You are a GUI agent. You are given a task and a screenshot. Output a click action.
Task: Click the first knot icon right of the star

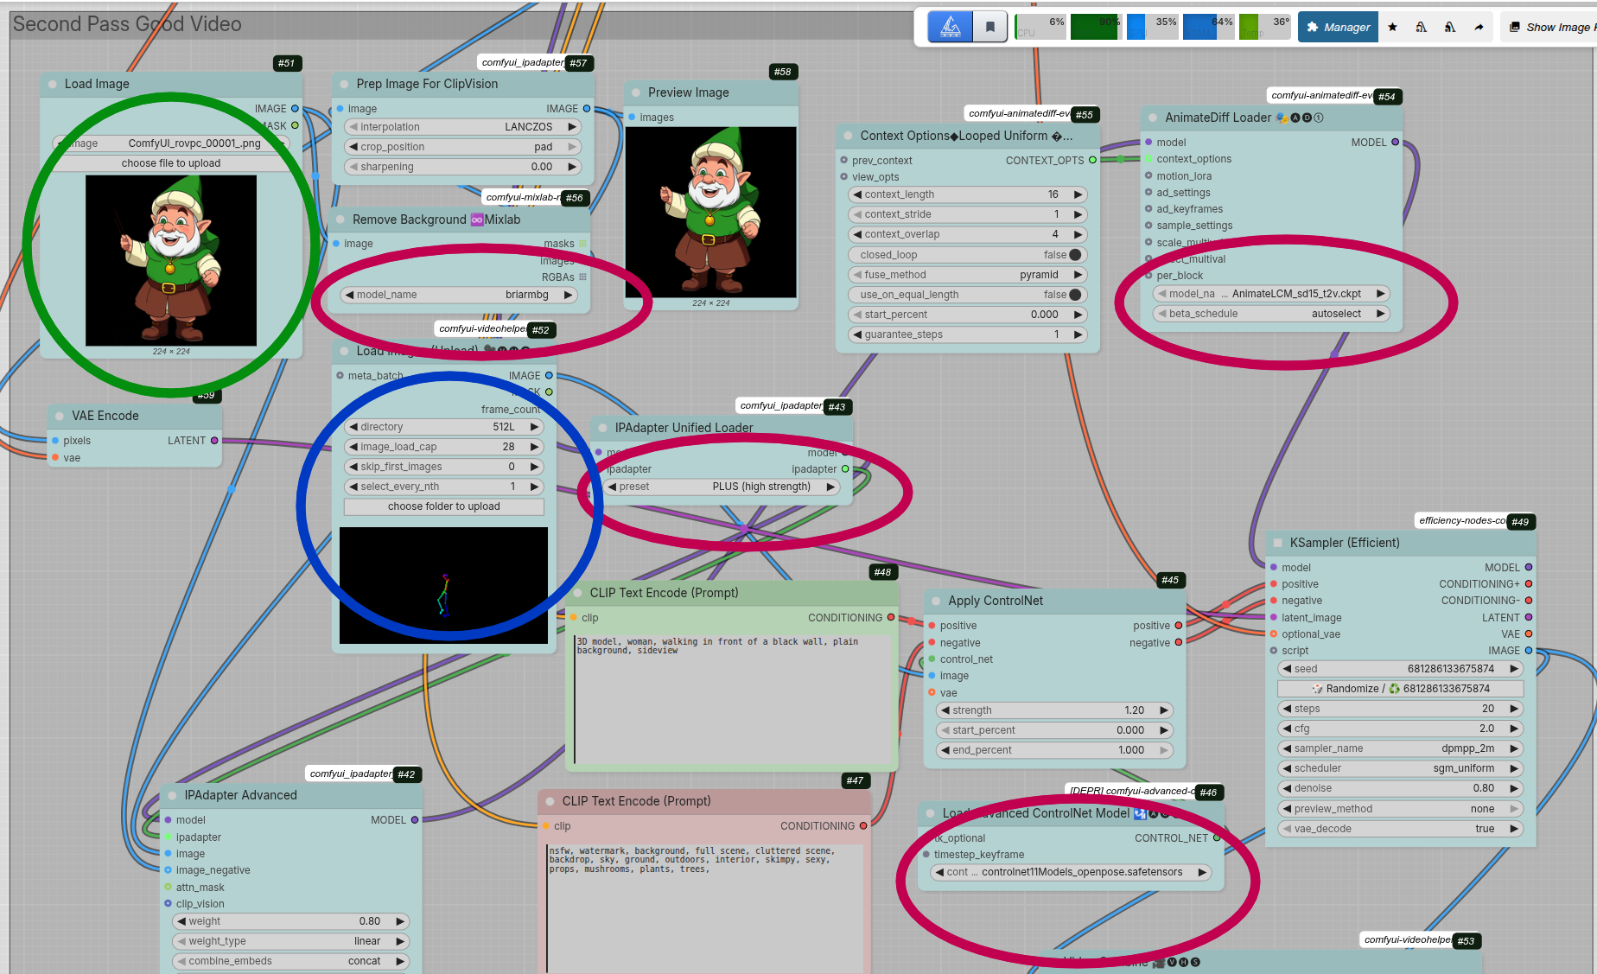[x=1421, y=27]
